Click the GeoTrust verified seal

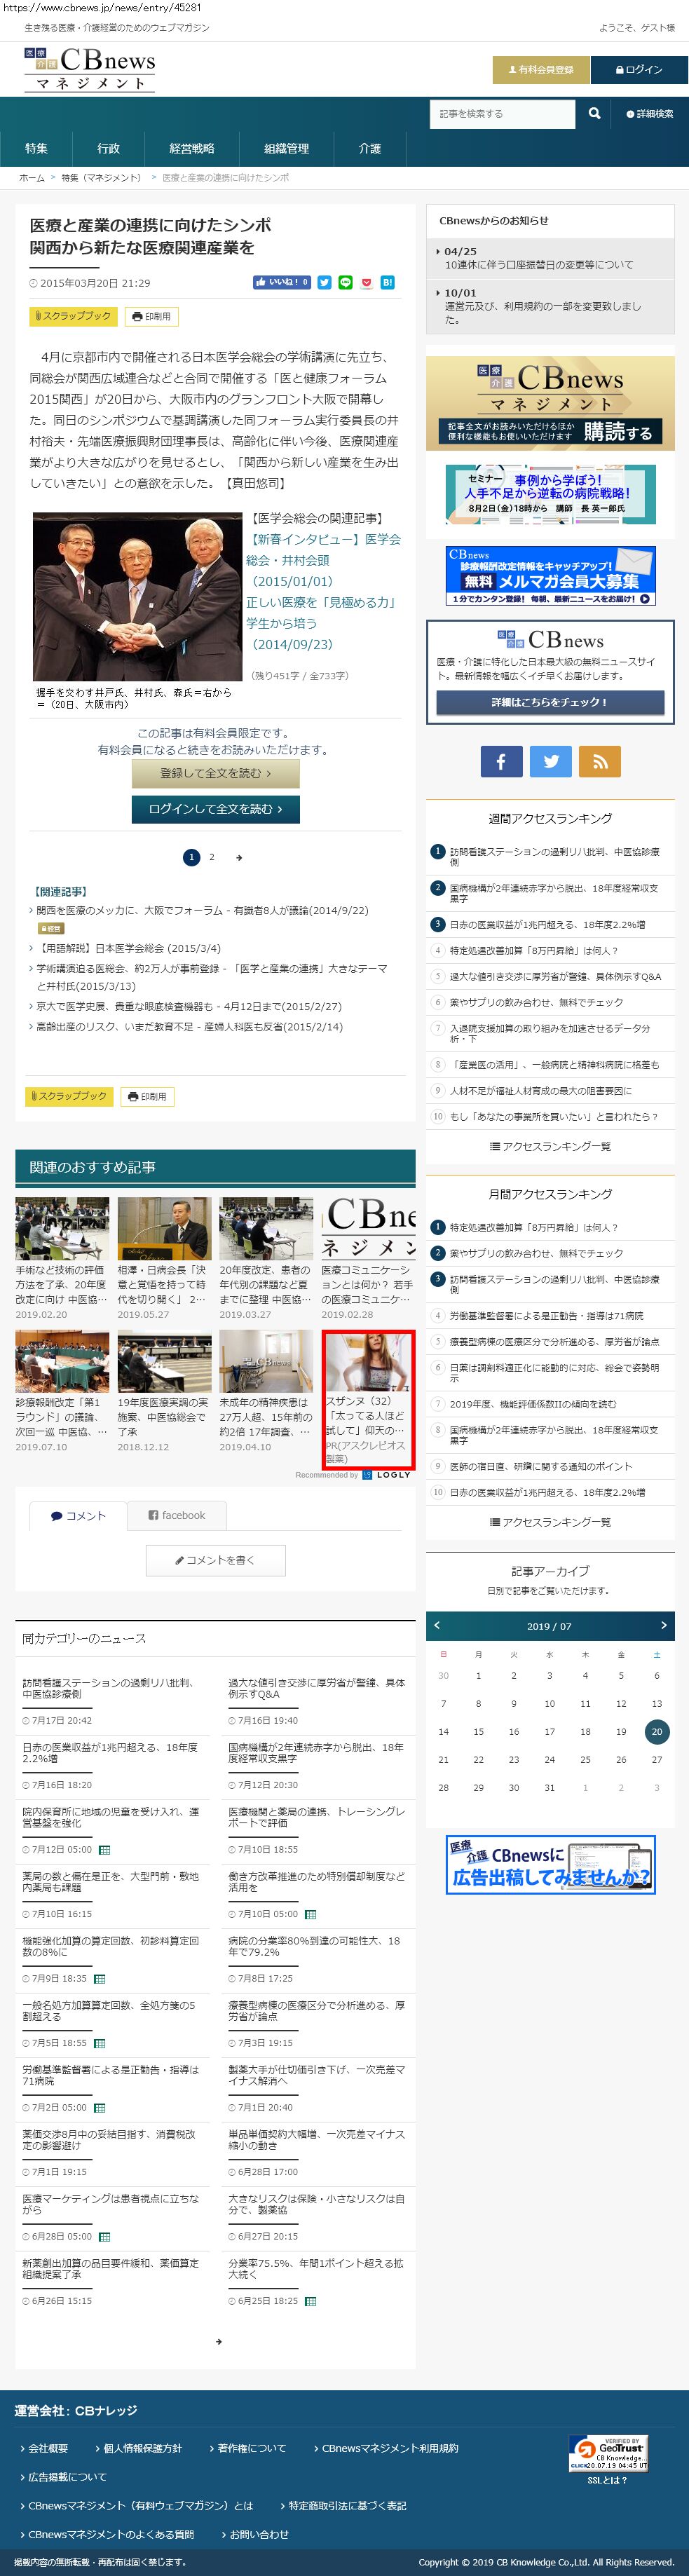[x=609, y=2453]
